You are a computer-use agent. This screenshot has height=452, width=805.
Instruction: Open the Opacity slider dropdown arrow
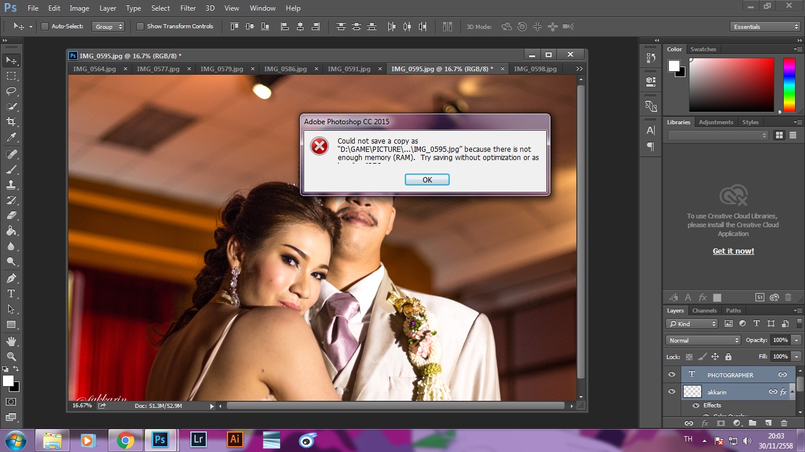tap(797, 340)
